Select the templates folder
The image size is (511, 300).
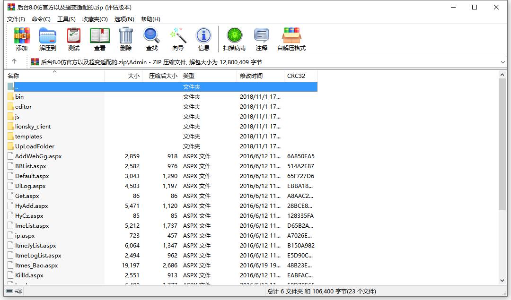click(x=28, y=137)
